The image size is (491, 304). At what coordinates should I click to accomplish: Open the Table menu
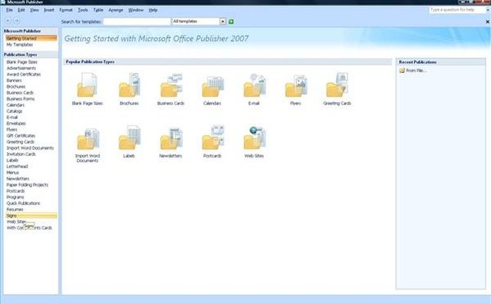click(x=98, y=10)
